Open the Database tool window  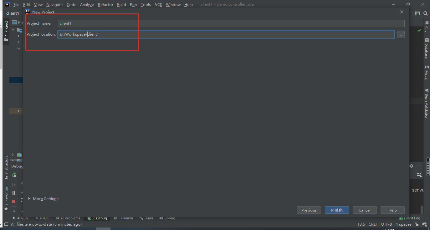[x=427, y=48]
